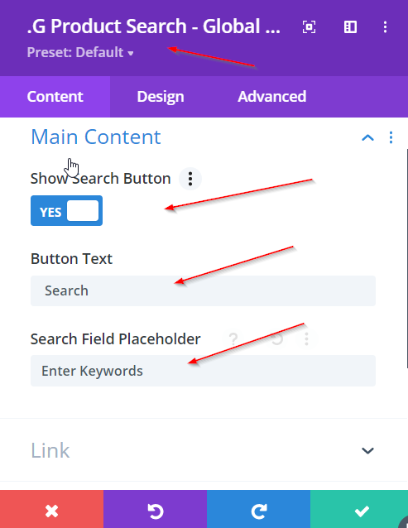Toggle Show Search Button switch off
Image resolution: width=408 pixels, height=528 pixels.
(x=67, y=211)
